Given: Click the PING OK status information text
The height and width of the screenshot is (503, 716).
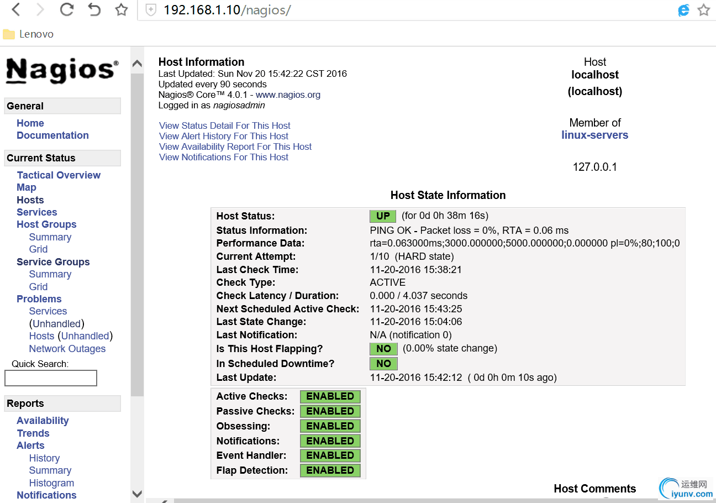Looking at the screenshot, I should point(469,230).
